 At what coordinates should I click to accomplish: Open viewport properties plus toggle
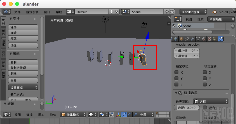click(169, 24)
